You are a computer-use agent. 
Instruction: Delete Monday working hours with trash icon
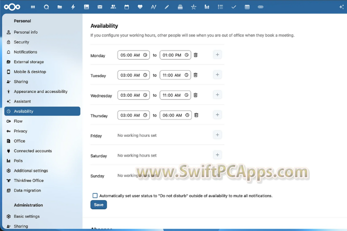[196, 55]
